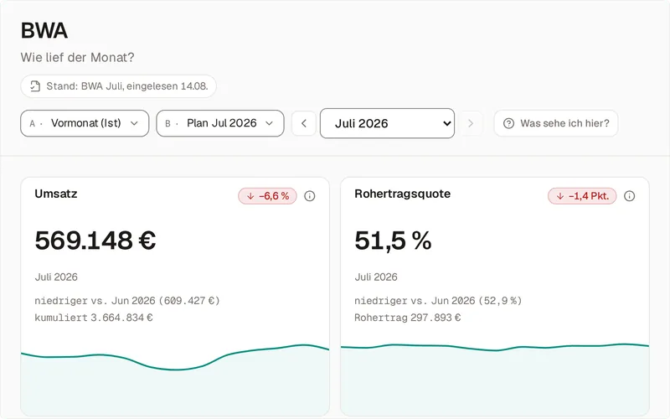Click the info icon on Rohertragsquote card

click(x=629, y=196)
